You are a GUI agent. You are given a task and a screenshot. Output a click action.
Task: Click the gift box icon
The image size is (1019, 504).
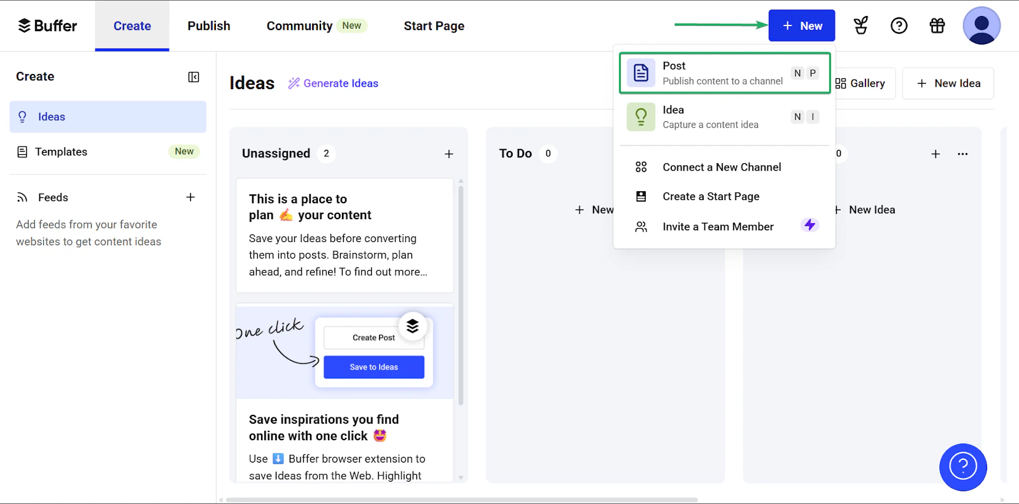[937, 25]
